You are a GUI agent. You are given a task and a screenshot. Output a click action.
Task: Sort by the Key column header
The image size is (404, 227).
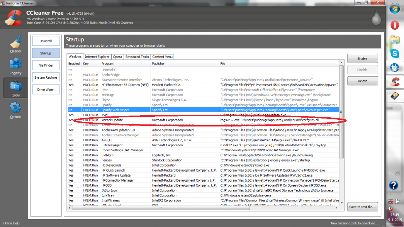(91, 64)
